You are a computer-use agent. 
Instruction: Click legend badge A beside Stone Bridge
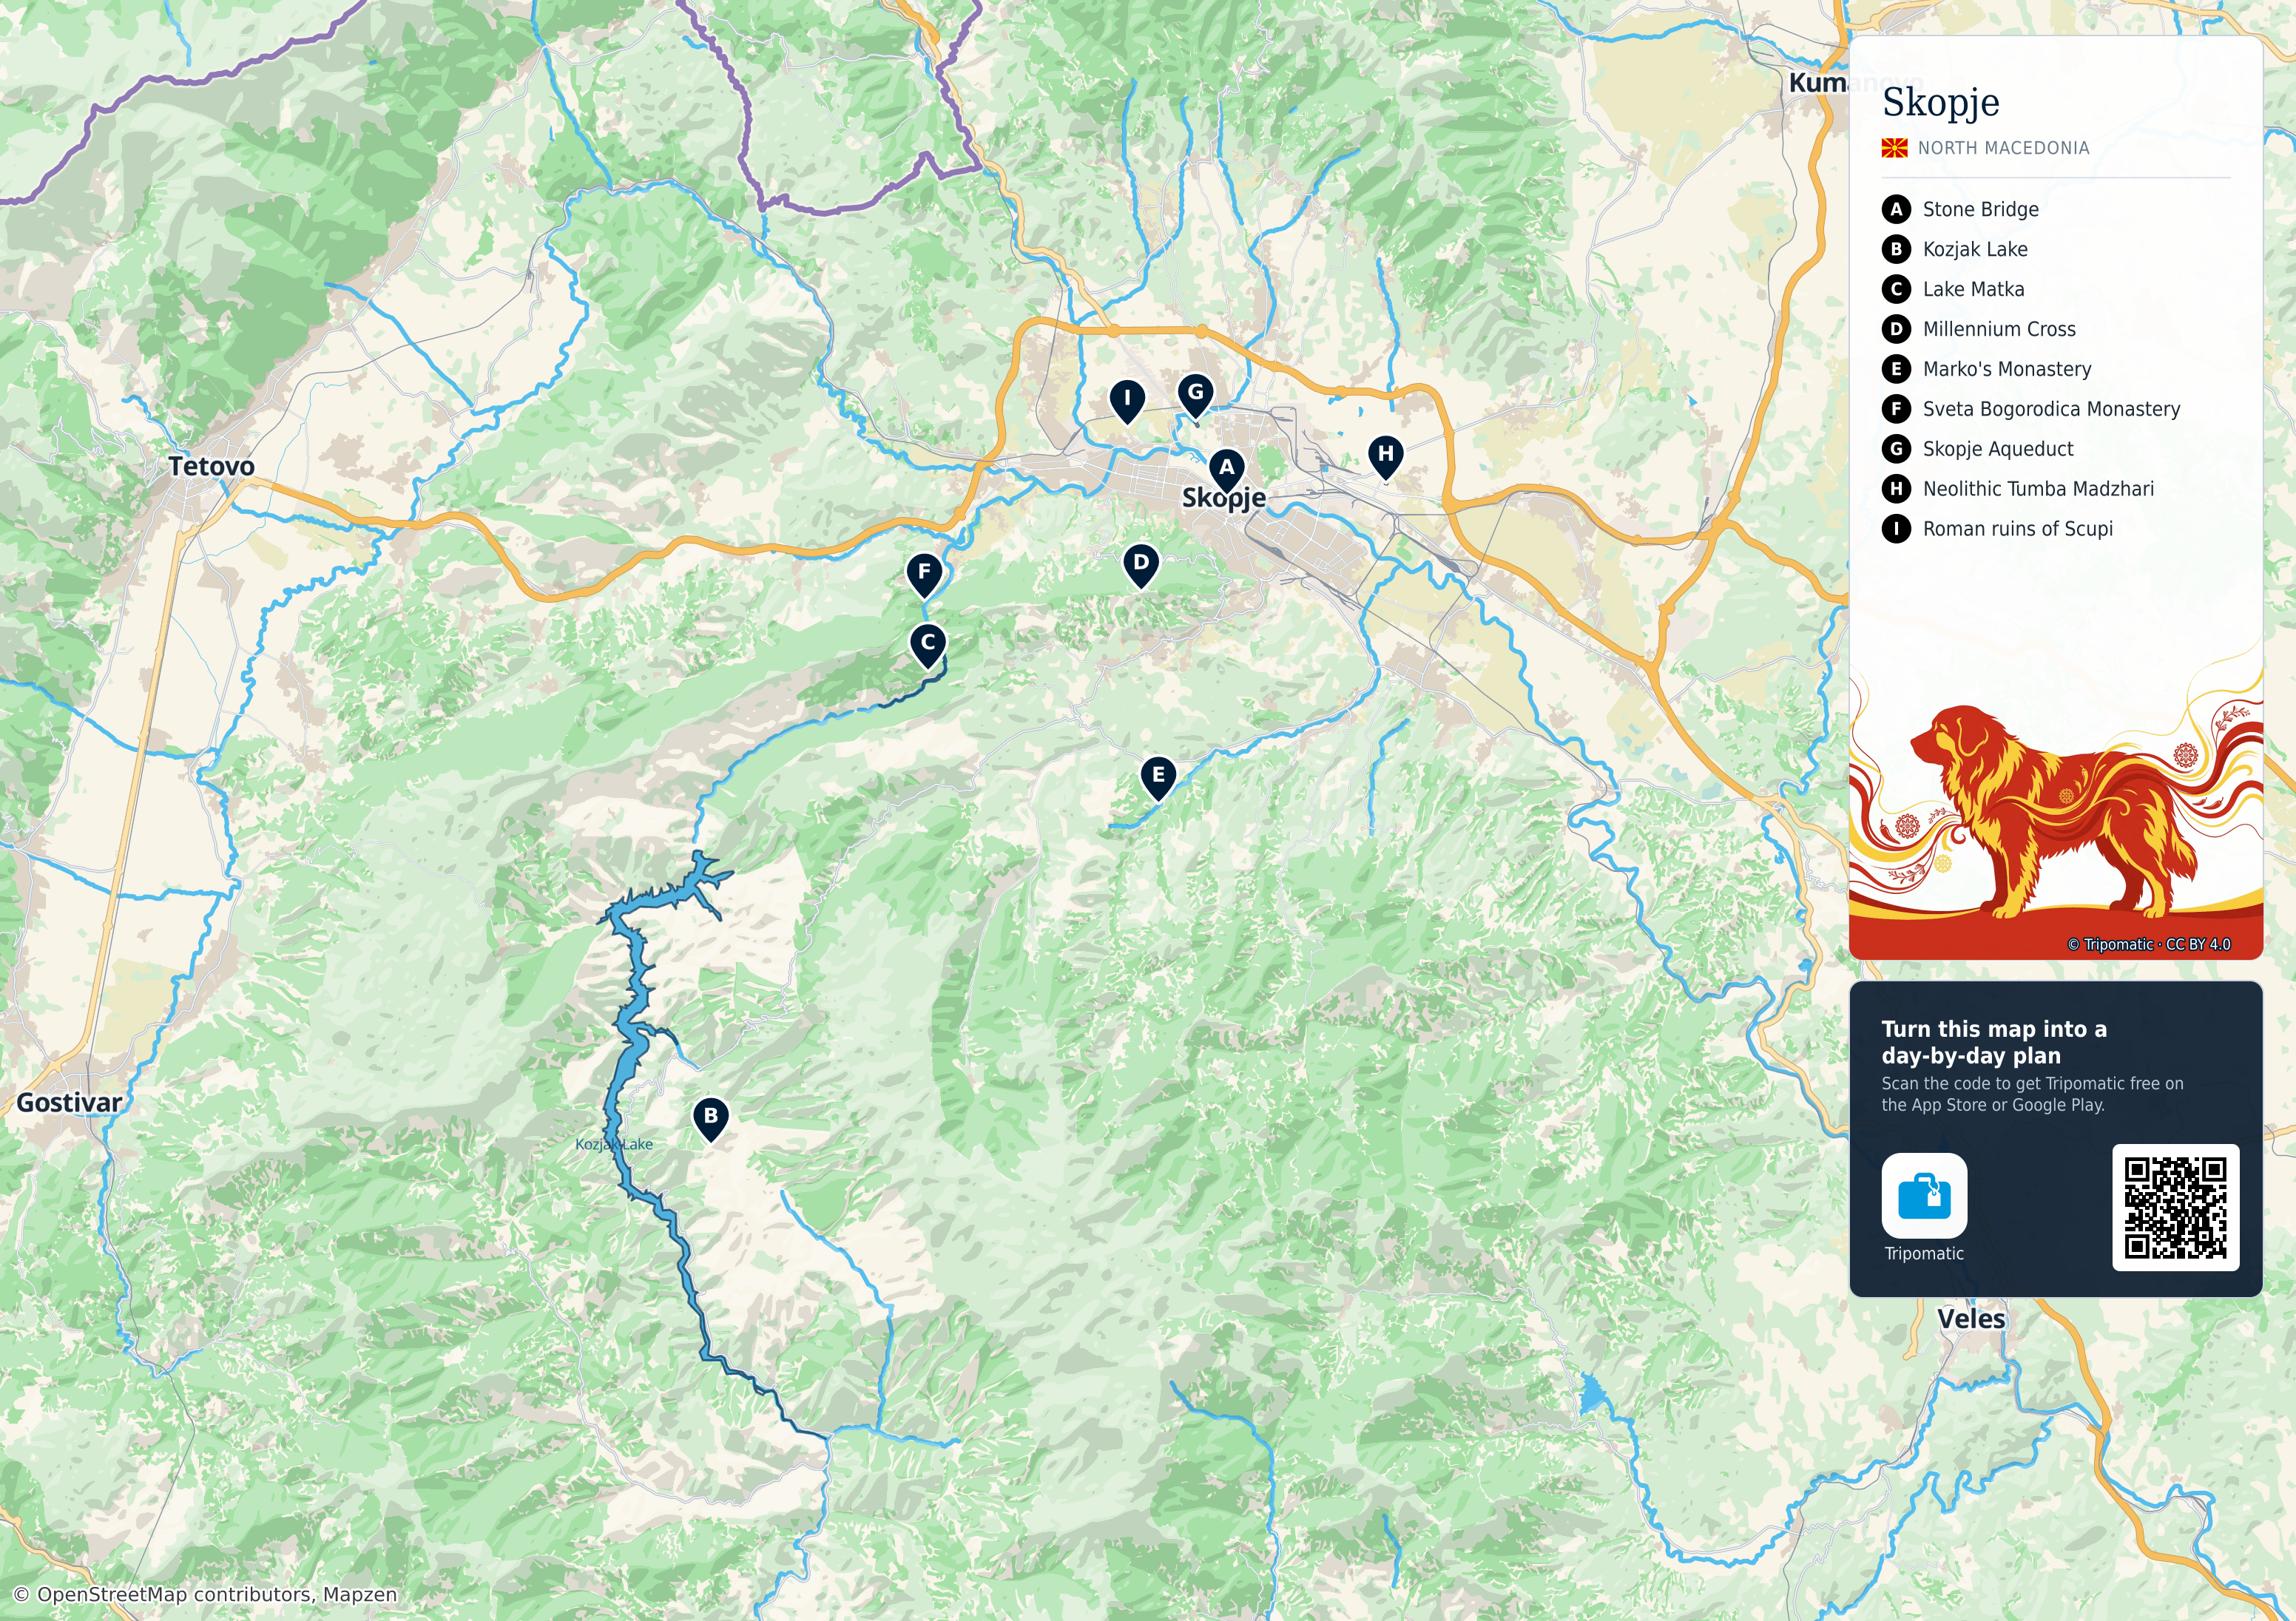coord(1896,209)
